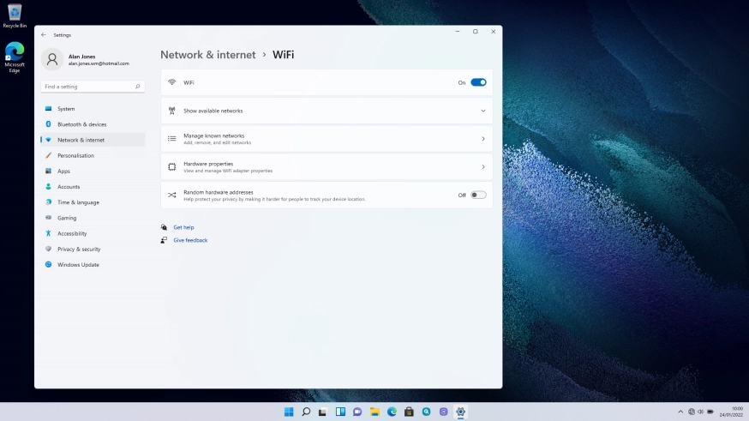Viewport: 749px width, 421px height.
Task: Click the back arrow in Settings
Action: 44,35
